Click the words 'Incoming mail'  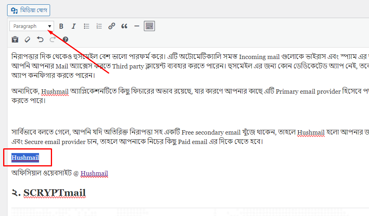[x=259, y=57]
